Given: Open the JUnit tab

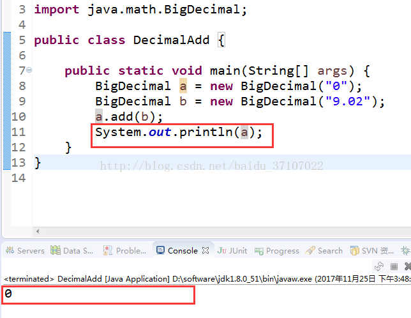Looking at the screenshot, I should tap(232, 250).
